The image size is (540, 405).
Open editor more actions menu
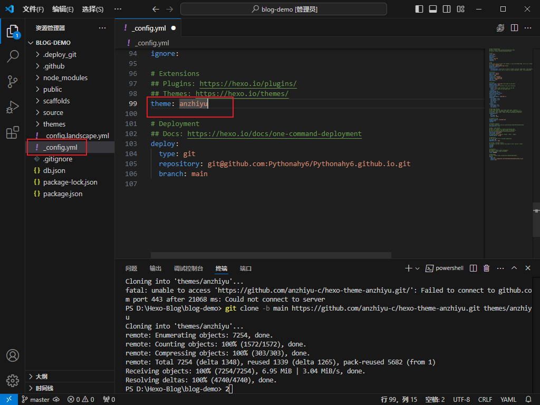click(528, 28)
